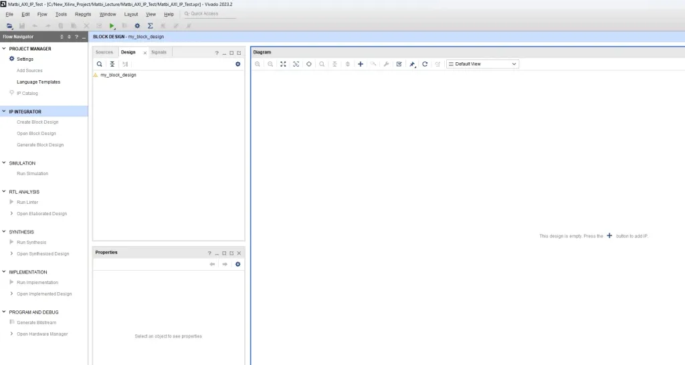Click the circular Auto-fit selection icon in Diagram
Viewport: 685px width, 365px height.
coord(309,64)
